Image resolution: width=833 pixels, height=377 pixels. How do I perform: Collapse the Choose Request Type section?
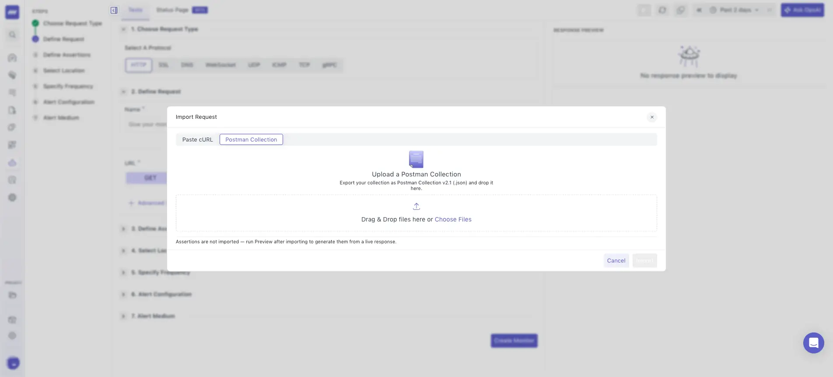tap(123, 29)
